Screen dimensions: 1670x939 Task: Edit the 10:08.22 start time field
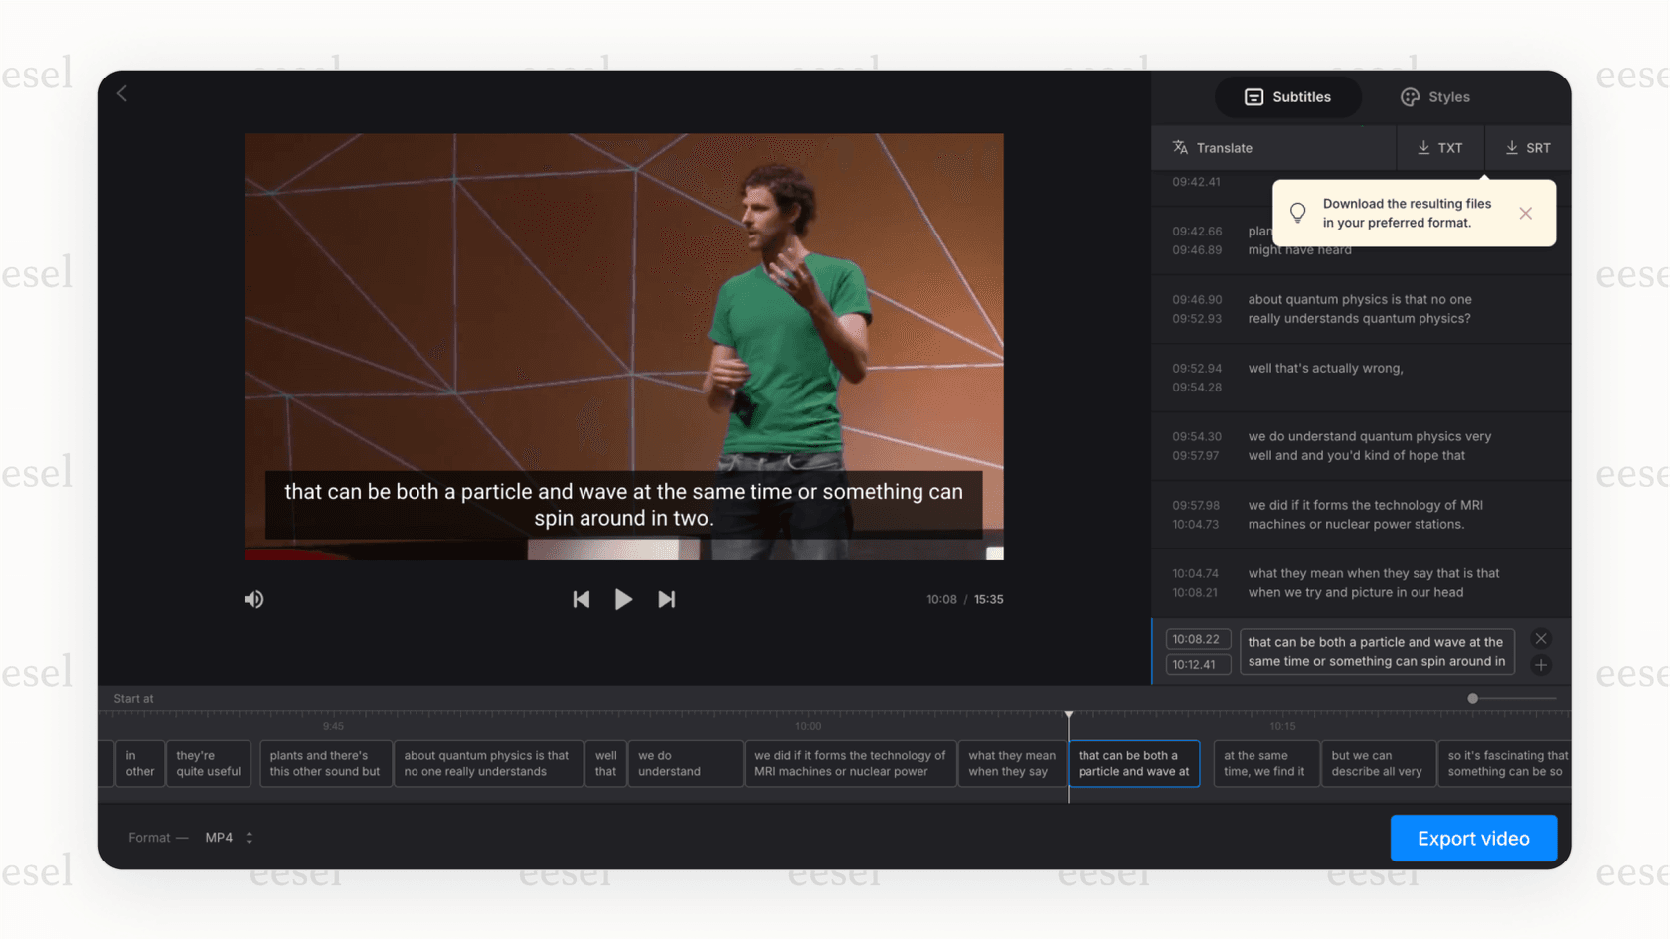(1198, 638)
